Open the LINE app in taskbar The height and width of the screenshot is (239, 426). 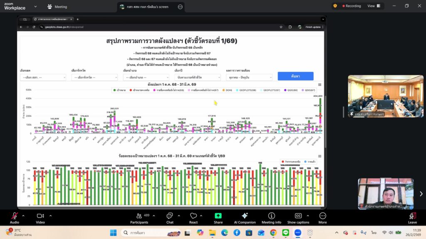point(285,233)
